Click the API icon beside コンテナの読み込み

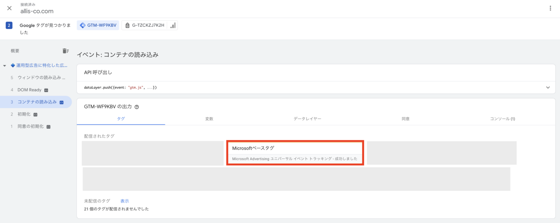62,102
